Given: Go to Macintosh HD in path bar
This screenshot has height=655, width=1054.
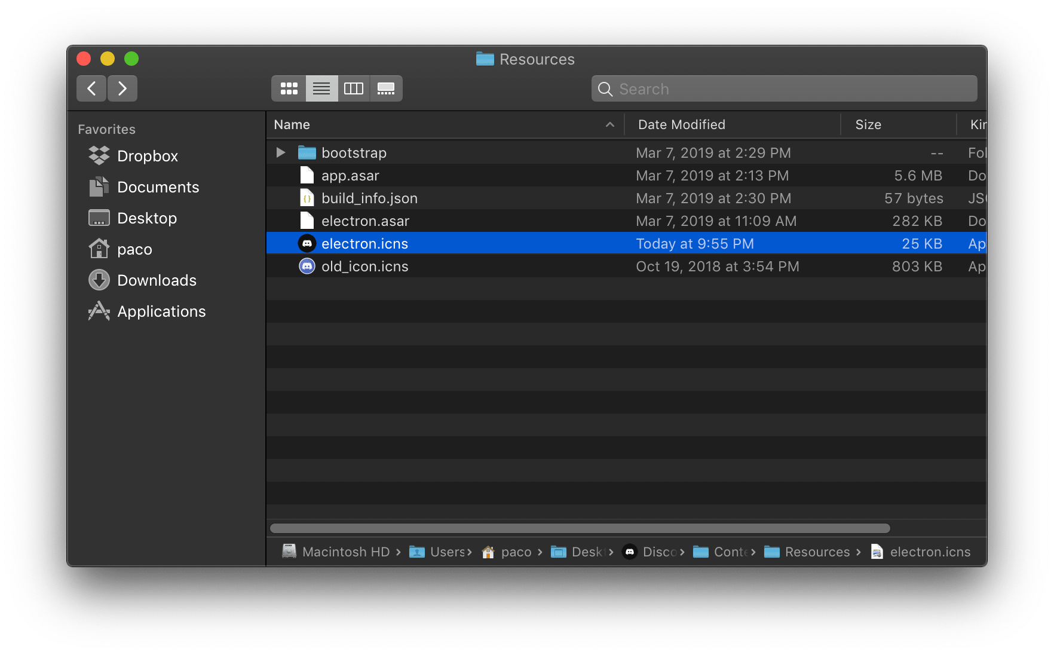Looking at the screenshot, I should point(336,552).
